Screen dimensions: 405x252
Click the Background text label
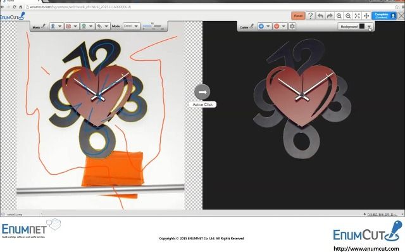[x=349, y=27]
